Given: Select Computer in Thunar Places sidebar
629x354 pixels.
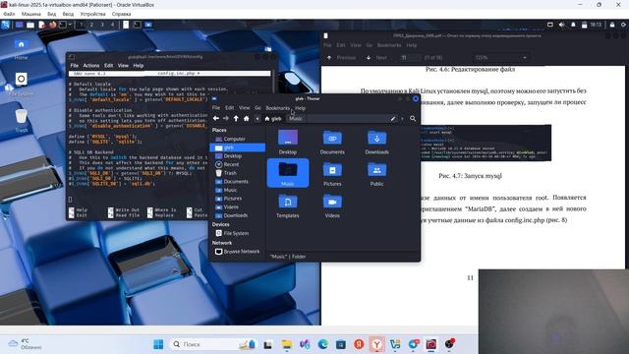Looking at the screenshot, I should tap(238, 139).
